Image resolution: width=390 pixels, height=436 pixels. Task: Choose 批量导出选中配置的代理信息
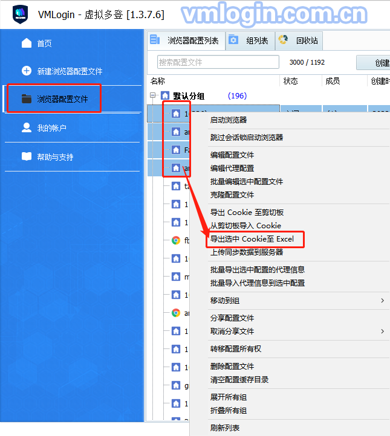point(258,270)
